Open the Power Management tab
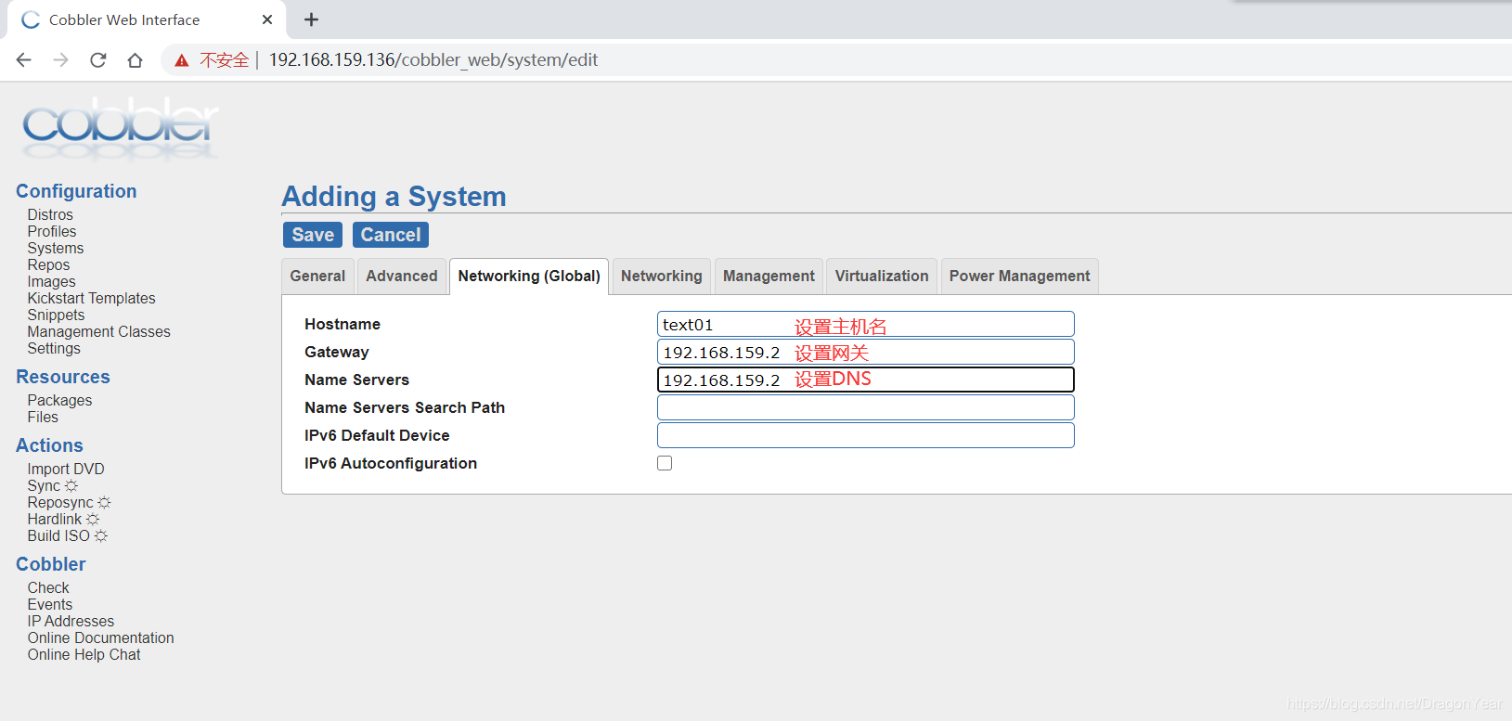Screen dimensions: 1512x721 1020,277
